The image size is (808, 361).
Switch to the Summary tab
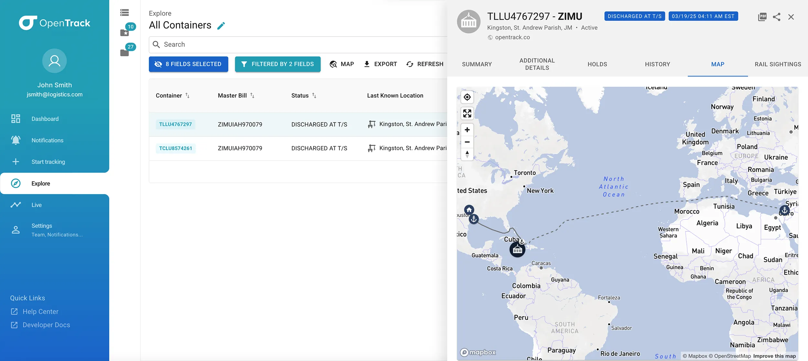tap(477, 64)
